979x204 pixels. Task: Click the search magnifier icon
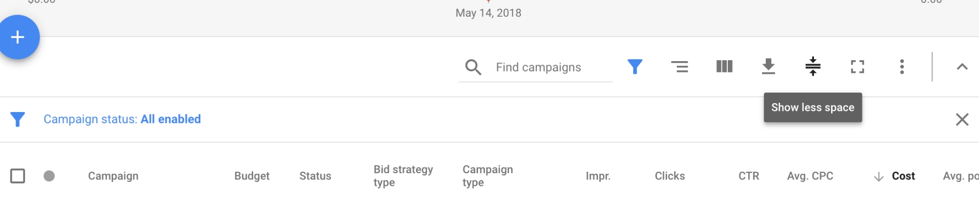click(473, 67)
